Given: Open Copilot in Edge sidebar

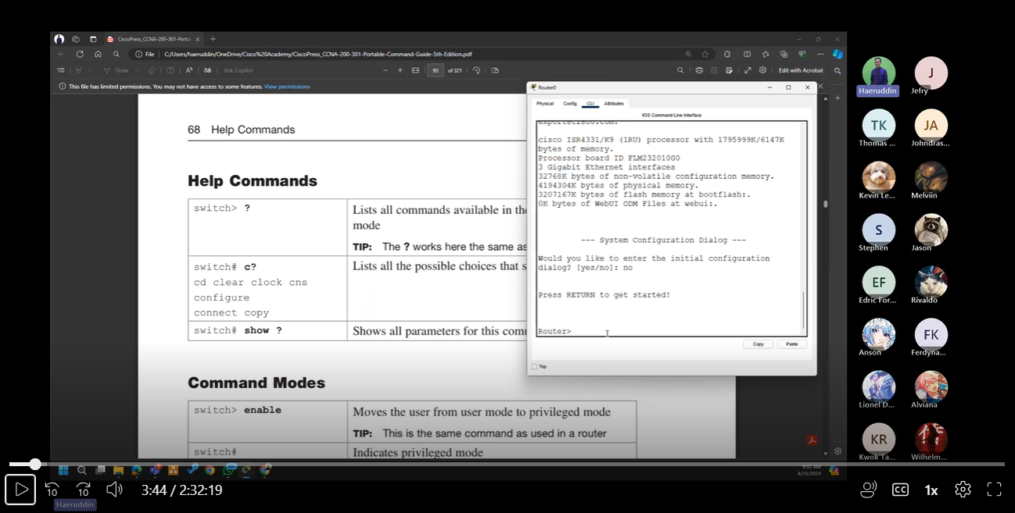Looking at the screenshot, I should click(x=837, y=54).
